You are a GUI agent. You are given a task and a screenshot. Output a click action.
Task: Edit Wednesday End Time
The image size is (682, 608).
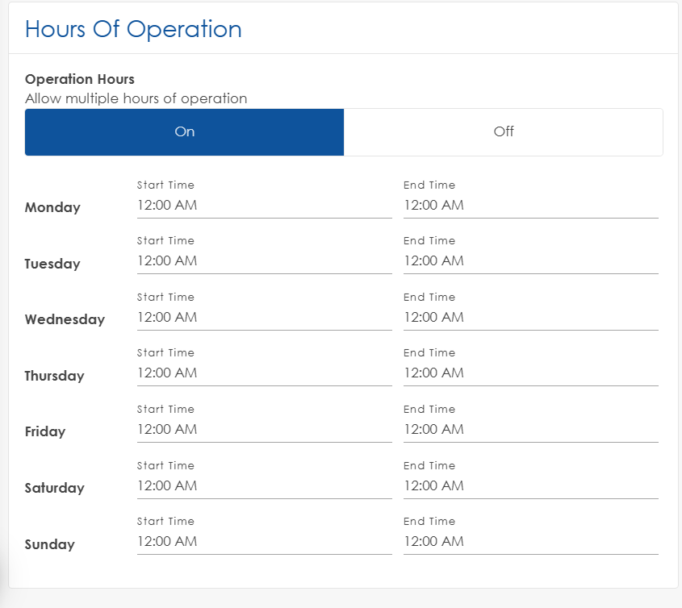pos(530,318)
